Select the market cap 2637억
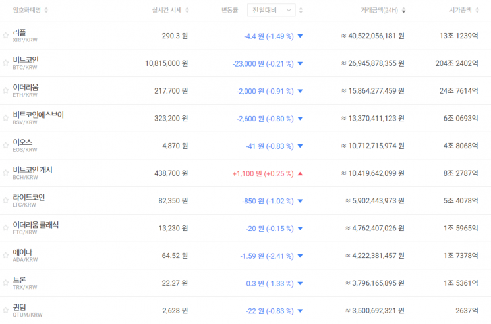This screenshot has width=491, height=324. pyautogui.click(x=467, y=311)
